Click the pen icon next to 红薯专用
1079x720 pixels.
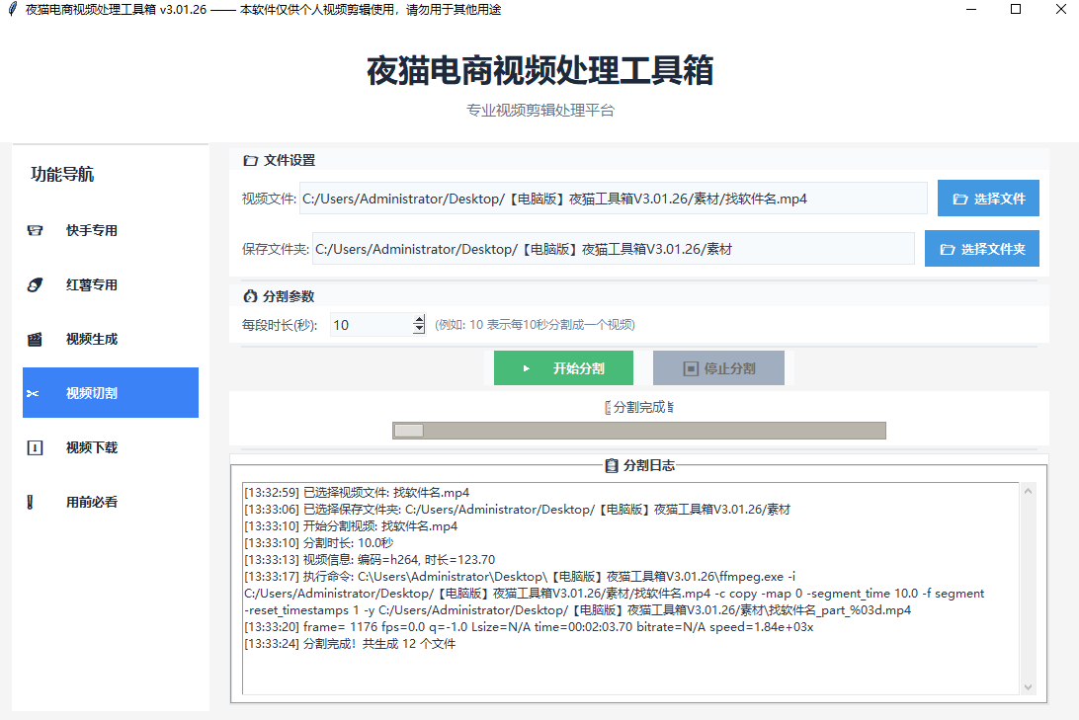coord(35,284)
